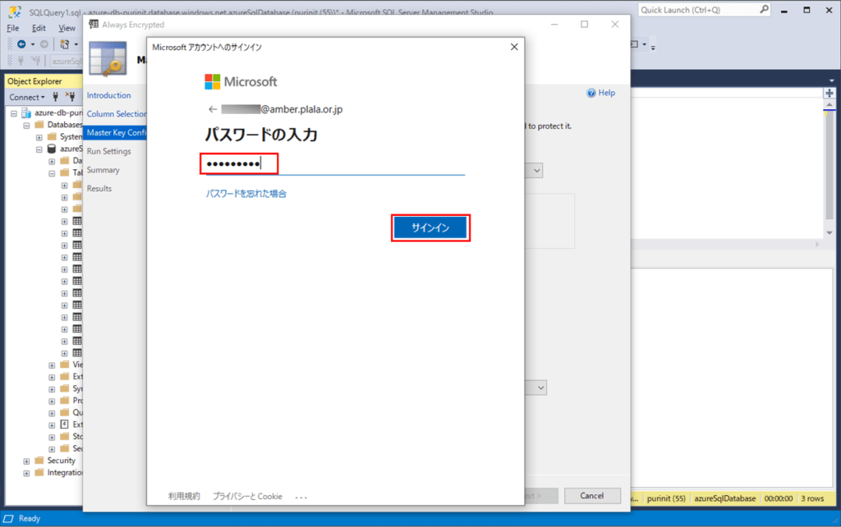Click the Quick Launch magnifier icon

coord(765,10)
